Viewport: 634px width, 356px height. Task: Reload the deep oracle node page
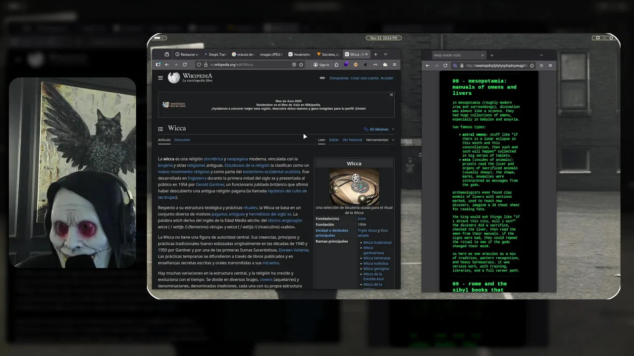coord(445,65)
